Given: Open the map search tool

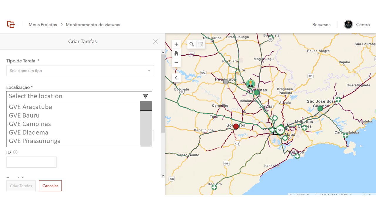Looking at the screenshot, I should (x=192, y=44).
